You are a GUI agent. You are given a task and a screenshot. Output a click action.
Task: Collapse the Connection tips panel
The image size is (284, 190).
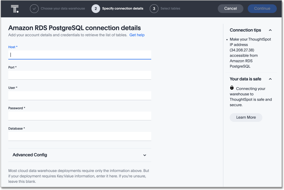pos(270,30)
